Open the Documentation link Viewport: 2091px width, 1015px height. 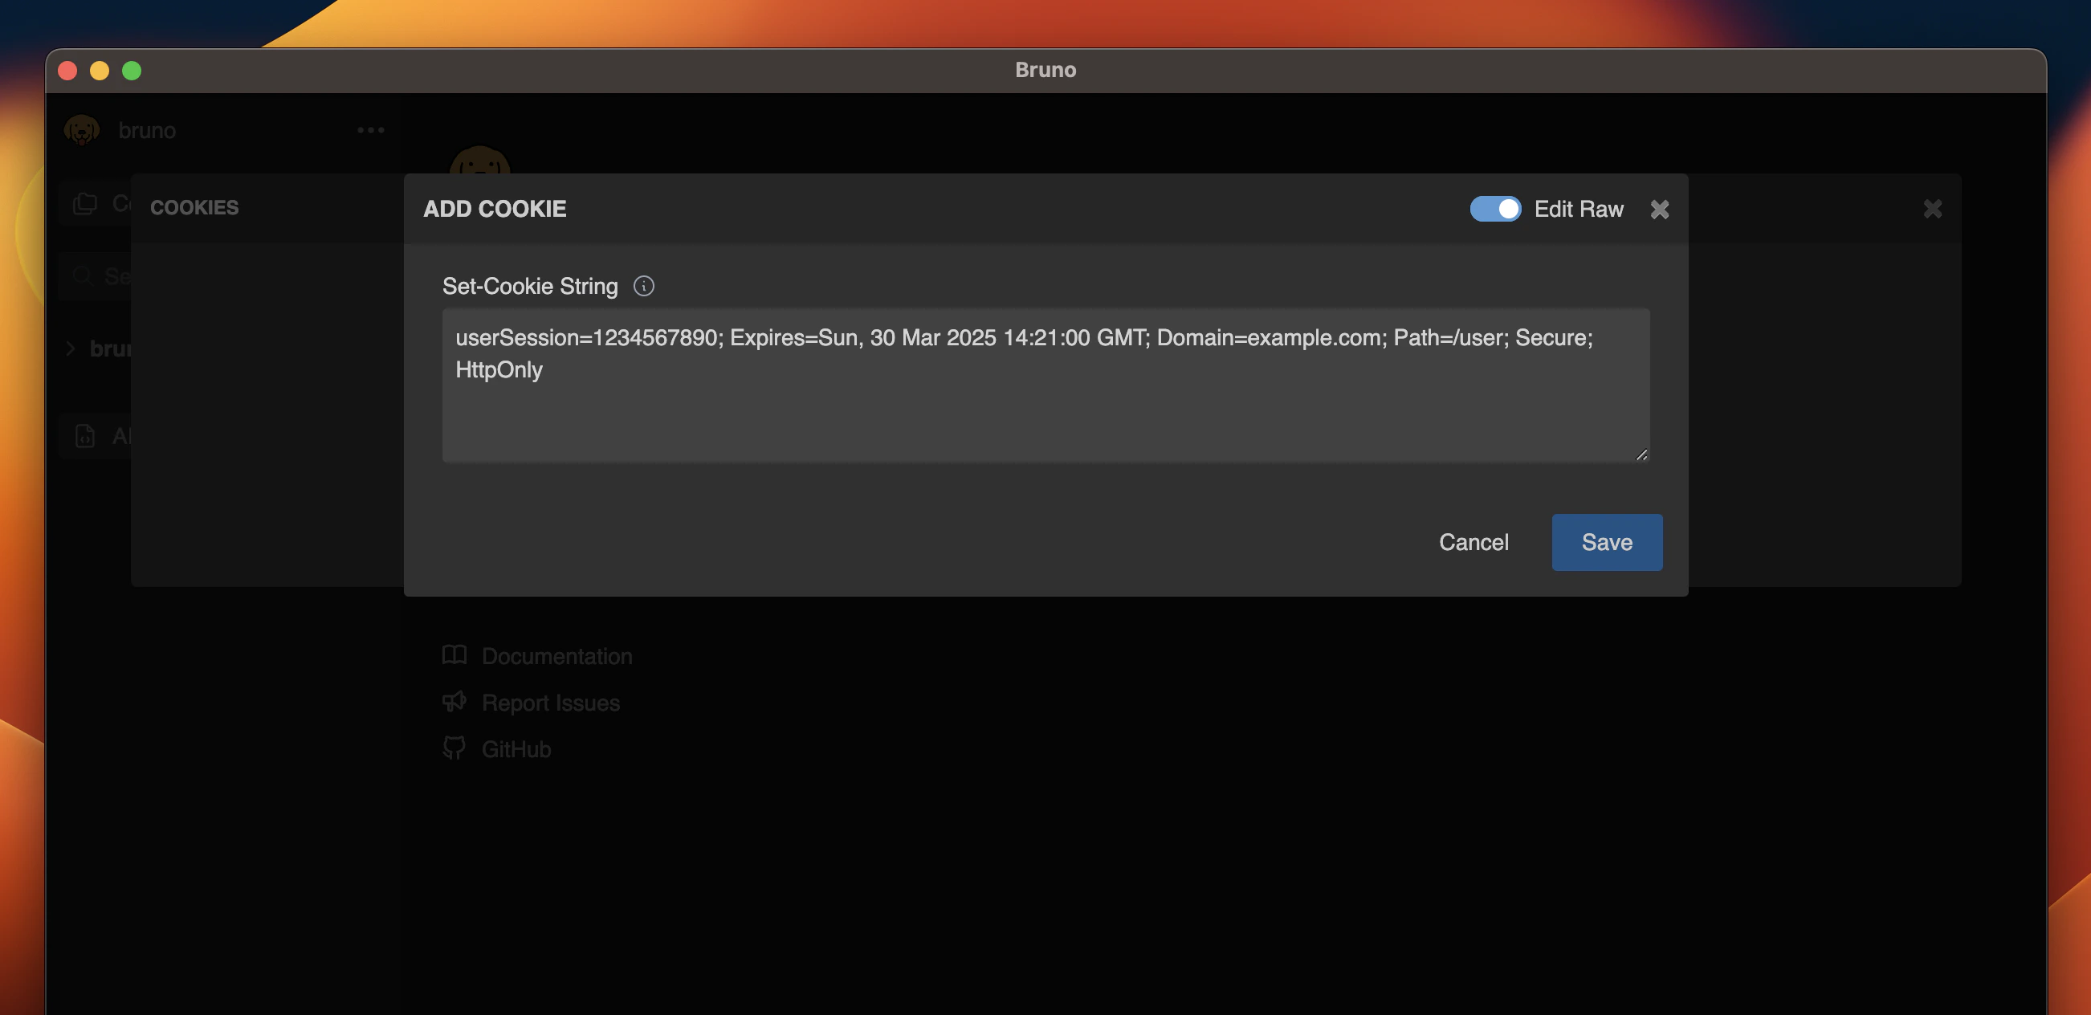[x=556, y=655]
